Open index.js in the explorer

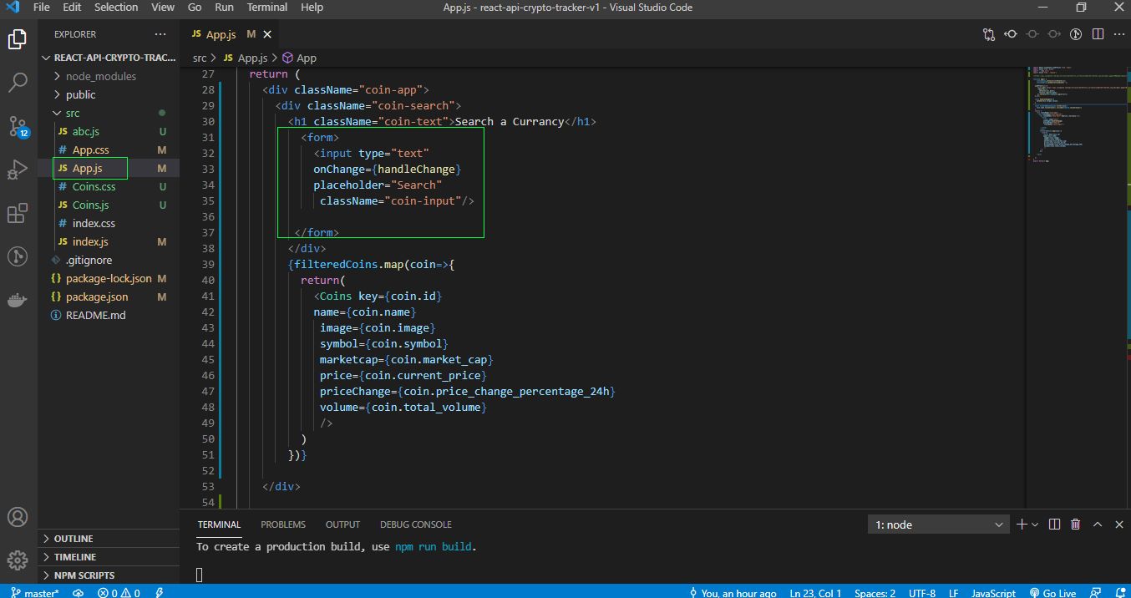click(x=109, y=241)
